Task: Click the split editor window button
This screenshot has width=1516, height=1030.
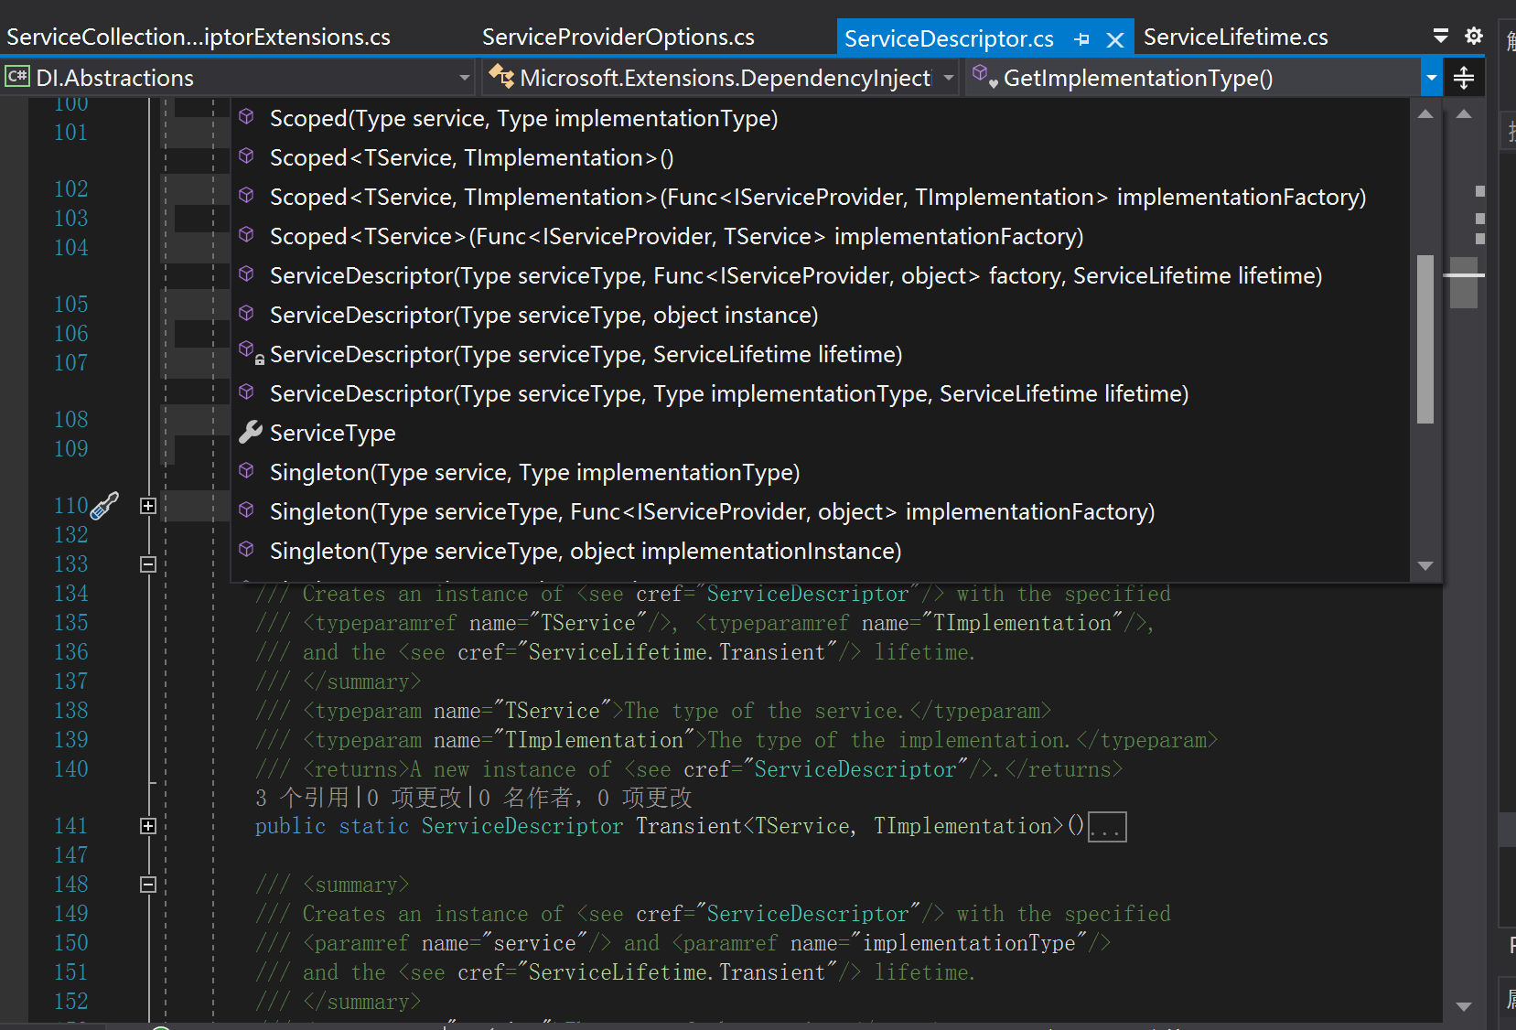Action: click(x=1464, y=78)
